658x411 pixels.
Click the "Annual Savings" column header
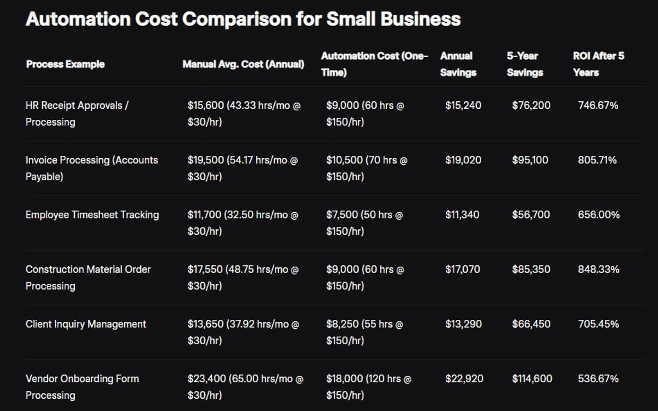(458, 64)
